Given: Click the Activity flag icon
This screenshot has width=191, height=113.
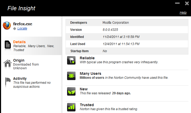Looking at the screenshot, I should [x=8, y=81].
